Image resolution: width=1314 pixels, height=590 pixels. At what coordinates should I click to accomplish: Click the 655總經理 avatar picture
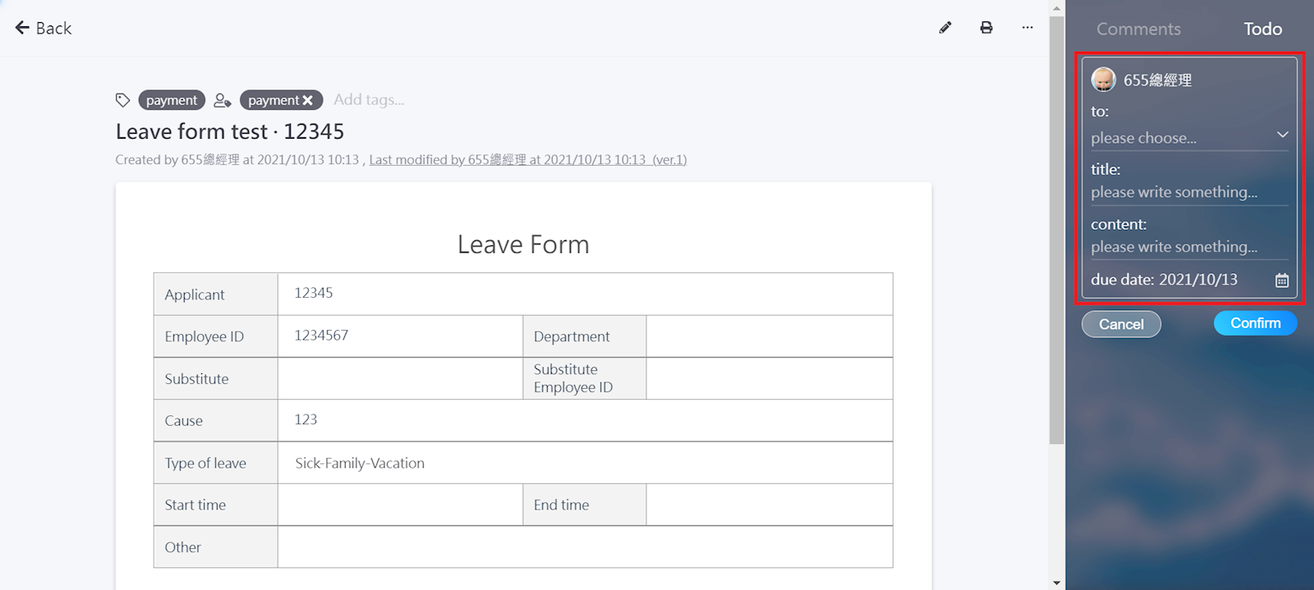click(x=1103, y=80)
